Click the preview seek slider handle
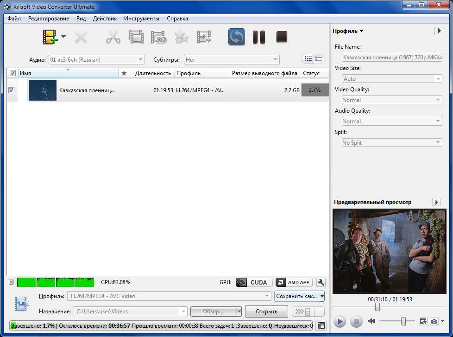 (377, 307)
